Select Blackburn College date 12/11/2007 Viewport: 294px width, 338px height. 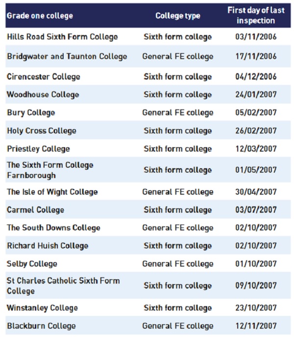256,326
